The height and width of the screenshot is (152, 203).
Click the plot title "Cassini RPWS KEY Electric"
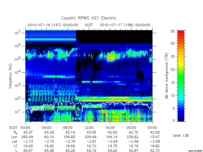pos(89,18)
